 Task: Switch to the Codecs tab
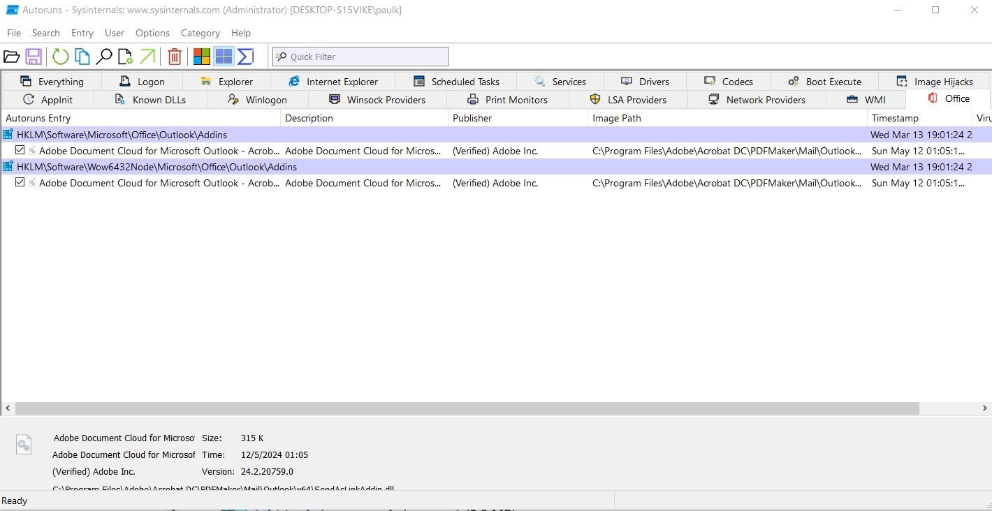click(x=729, y=82)
